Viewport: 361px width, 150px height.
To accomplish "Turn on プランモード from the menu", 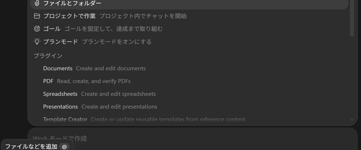I will (189, 41).
